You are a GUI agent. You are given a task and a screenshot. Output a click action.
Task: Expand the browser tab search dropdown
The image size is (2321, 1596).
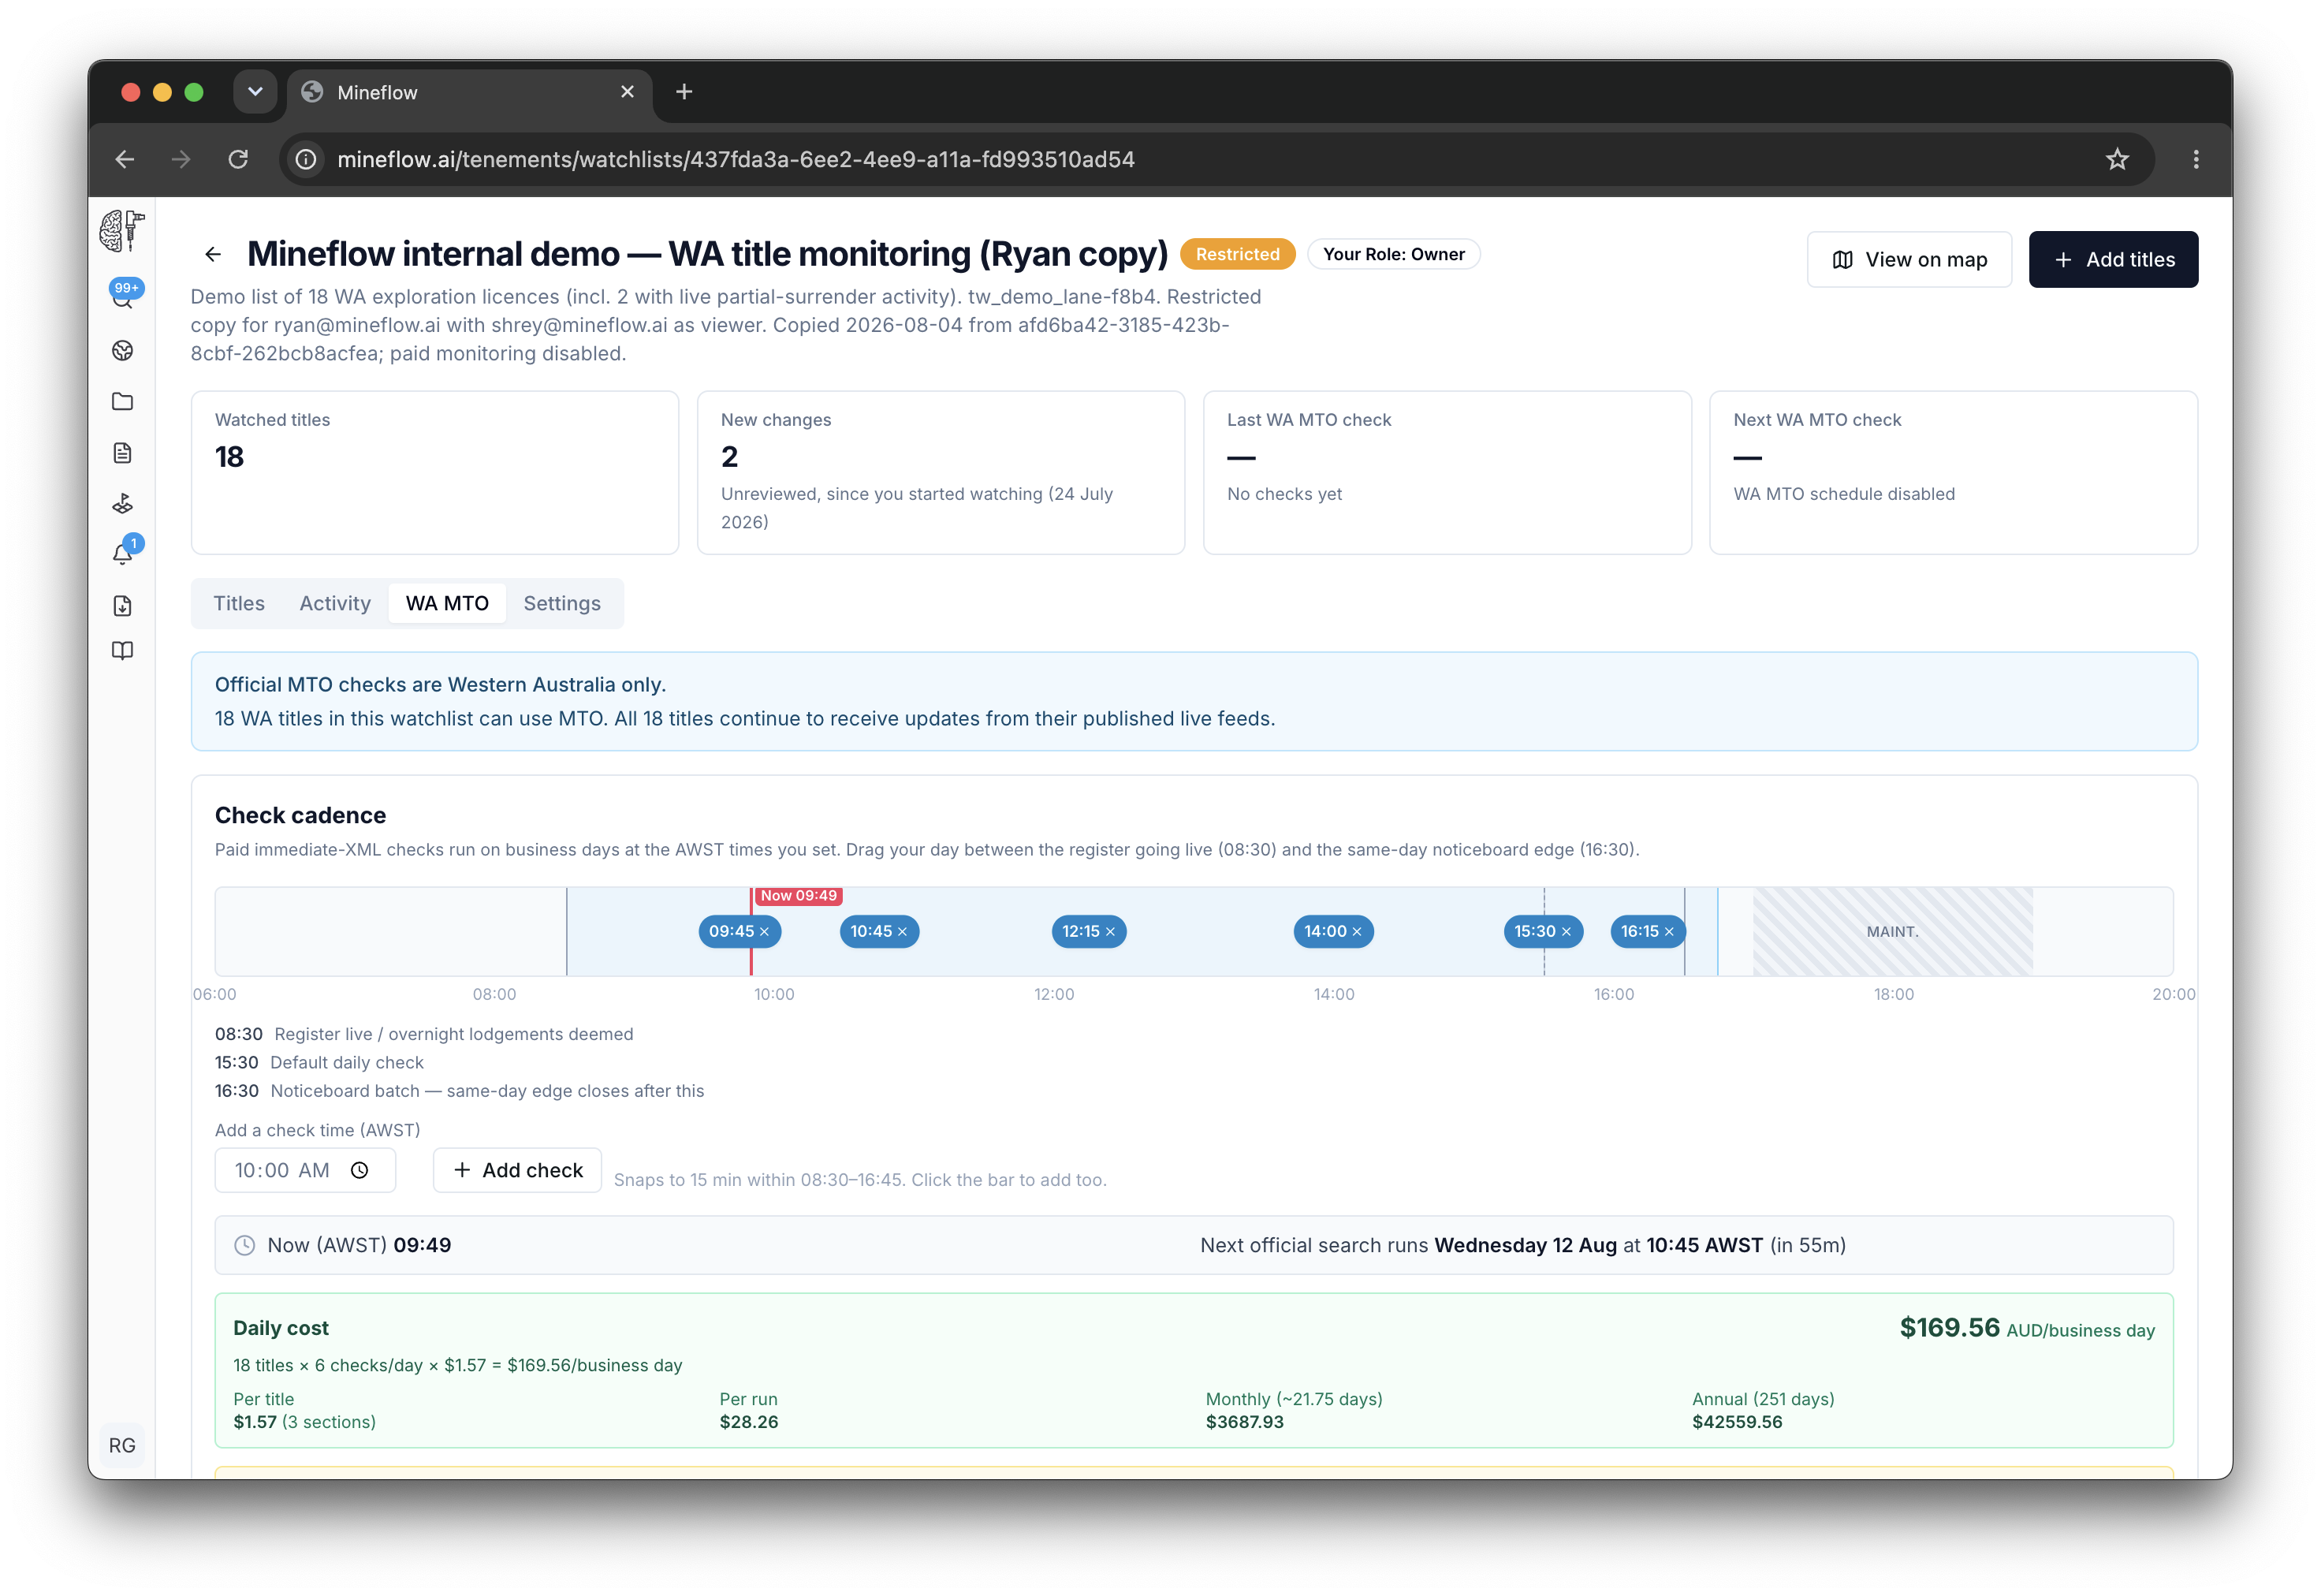point(255,92)
